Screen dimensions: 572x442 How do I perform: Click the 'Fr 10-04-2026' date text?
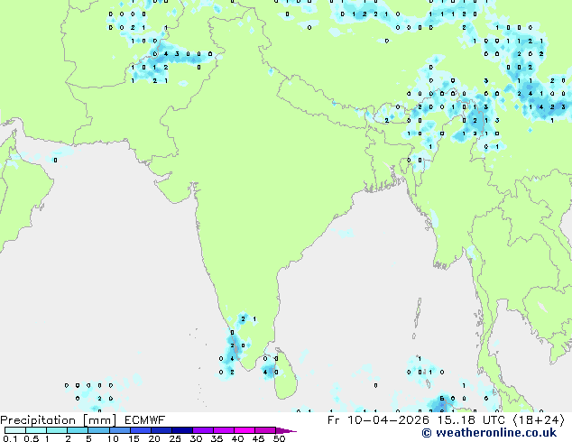378,420
